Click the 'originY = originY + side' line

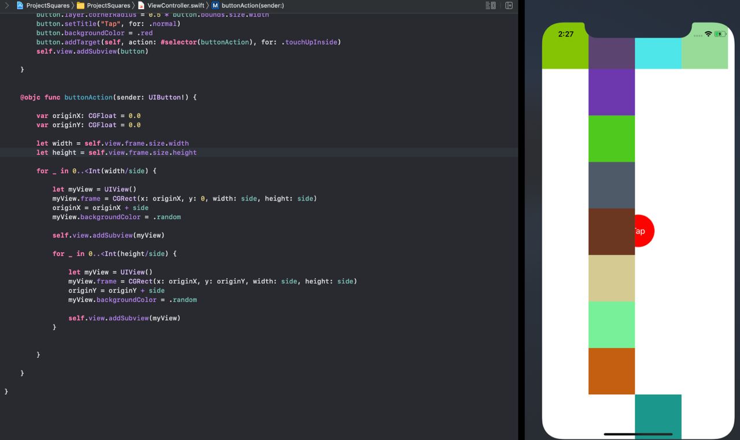tap(116, 290)
